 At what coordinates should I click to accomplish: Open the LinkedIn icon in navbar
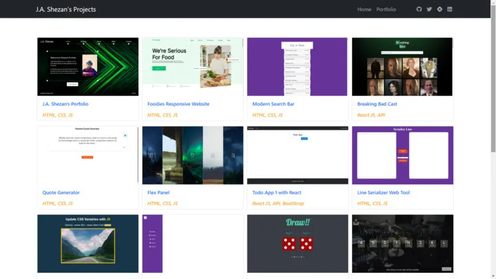pos(449,9)
